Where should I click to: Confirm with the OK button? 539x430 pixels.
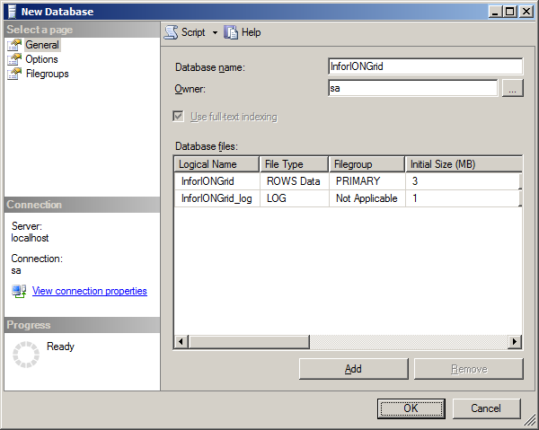[x=411, y=408]
